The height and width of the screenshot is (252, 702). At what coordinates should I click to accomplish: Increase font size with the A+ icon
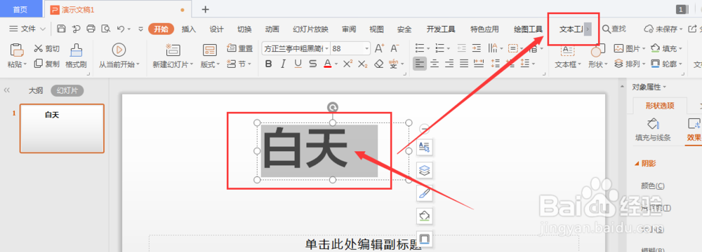click(379, 48)
